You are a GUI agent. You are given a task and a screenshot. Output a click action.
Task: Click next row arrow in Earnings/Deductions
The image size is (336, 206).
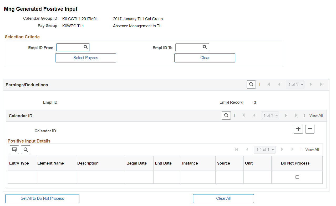click(311, 84)
